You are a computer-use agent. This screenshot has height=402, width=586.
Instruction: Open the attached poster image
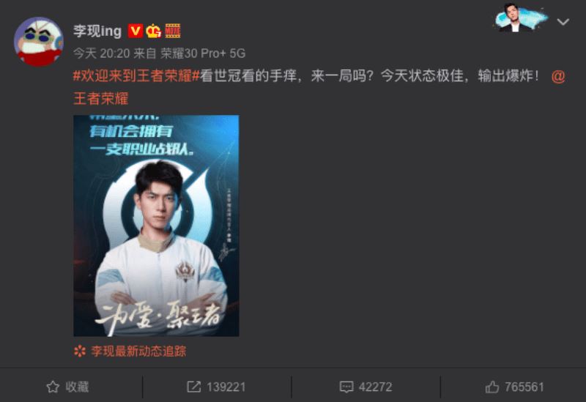(156, 226)
